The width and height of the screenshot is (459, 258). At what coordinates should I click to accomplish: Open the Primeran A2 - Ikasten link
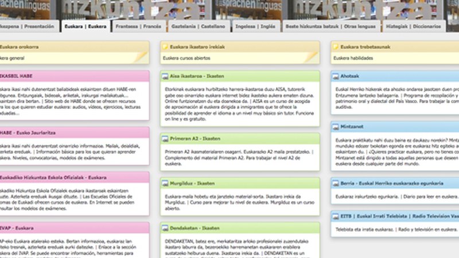tap(195, 139)
